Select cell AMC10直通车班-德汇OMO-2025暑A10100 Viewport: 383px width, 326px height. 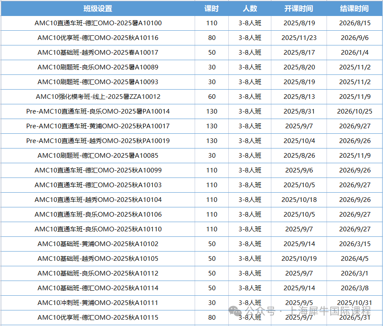click(x=98, y=23)
